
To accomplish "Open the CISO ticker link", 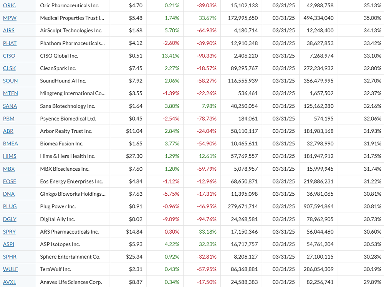I will pyautogui.click(x=9, y=56).
